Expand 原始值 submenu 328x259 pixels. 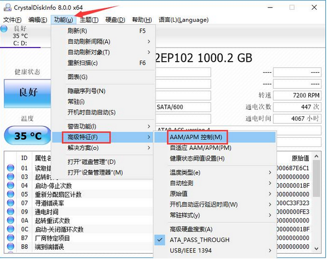215,193
